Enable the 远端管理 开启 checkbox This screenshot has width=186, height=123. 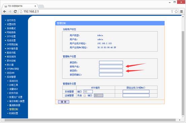[x=85, y=96]
